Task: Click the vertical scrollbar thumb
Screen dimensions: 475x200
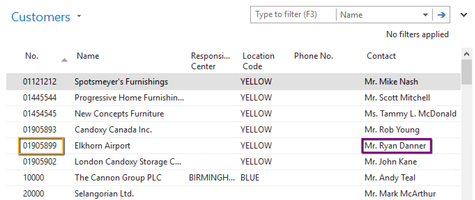Action: pyautogui.click(x=466, y=72)
